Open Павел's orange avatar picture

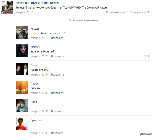(x=22, y=87)
